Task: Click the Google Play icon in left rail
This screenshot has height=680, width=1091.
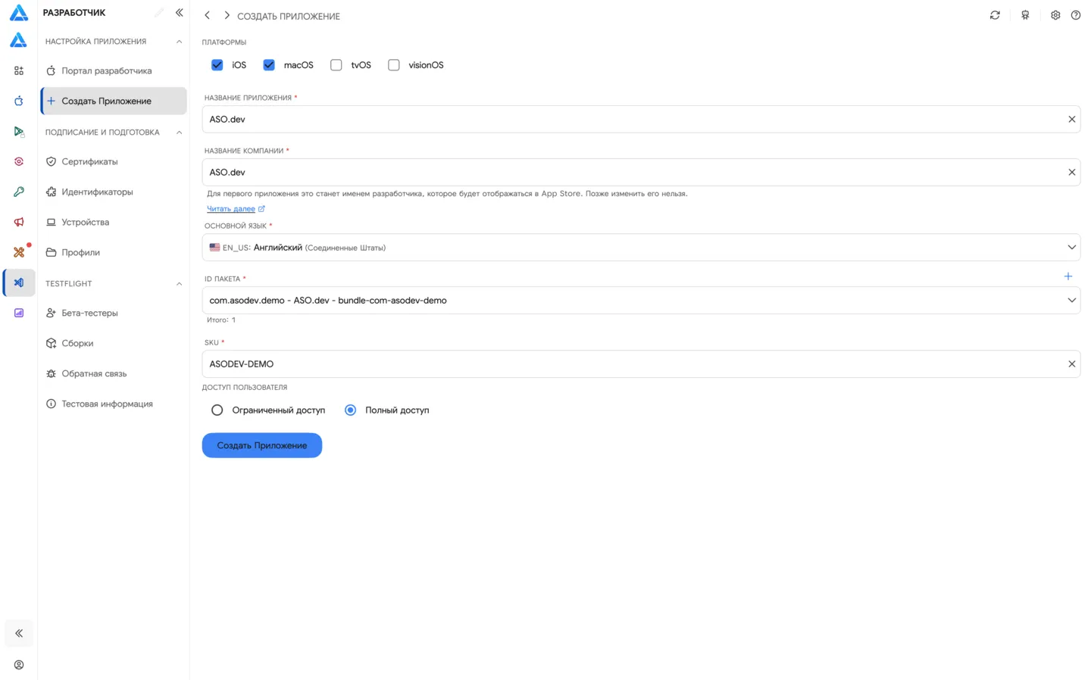Action: click(19, 131)
